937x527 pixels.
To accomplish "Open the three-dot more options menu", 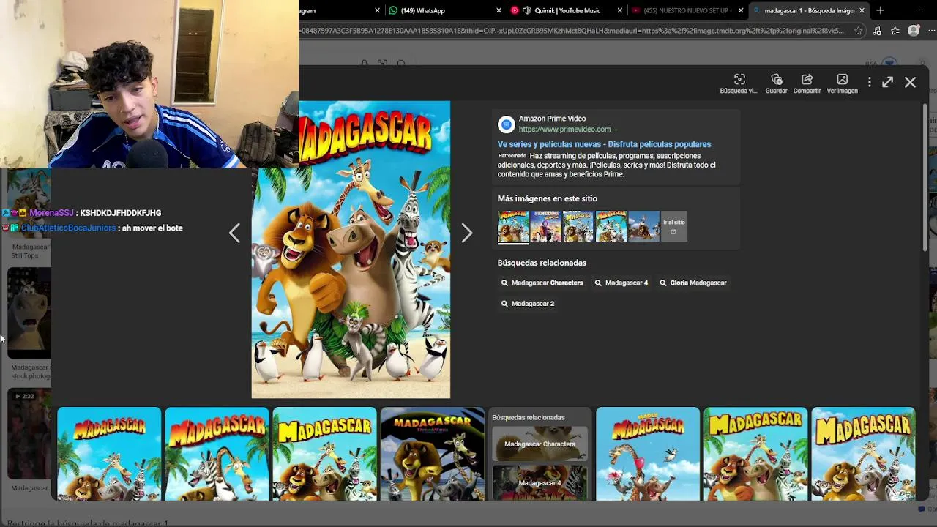I will point(870,83).
